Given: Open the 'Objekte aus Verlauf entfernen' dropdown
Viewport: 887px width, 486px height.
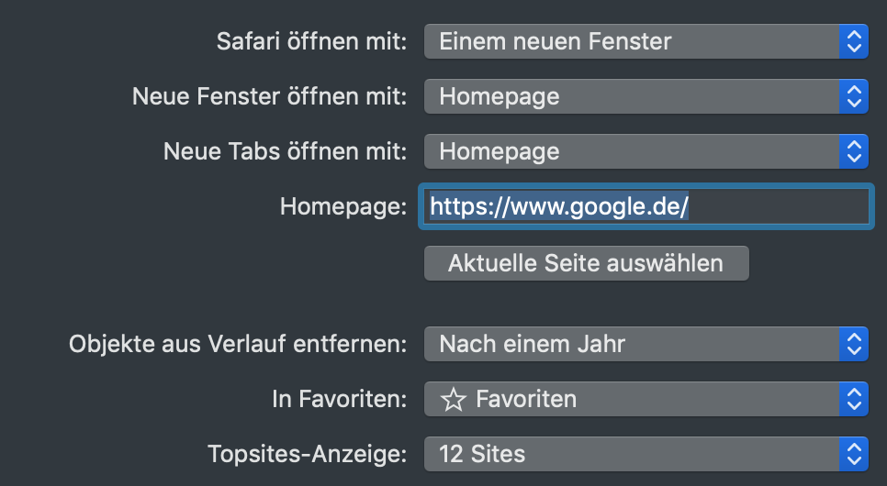Looking at the screenshot, I should tap(632, 345).
